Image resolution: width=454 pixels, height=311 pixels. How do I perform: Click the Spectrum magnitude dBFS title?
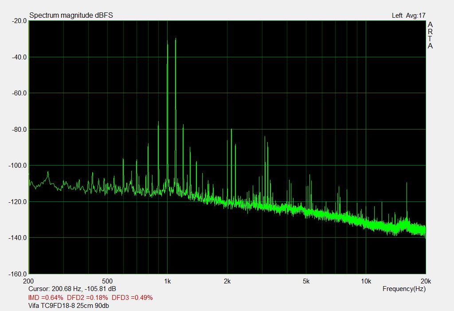71,16
